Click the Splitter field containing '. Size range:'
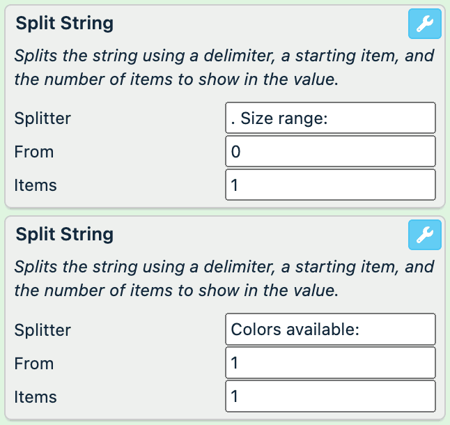Screen dimensions: 450x425 click(x=330, y=118)
